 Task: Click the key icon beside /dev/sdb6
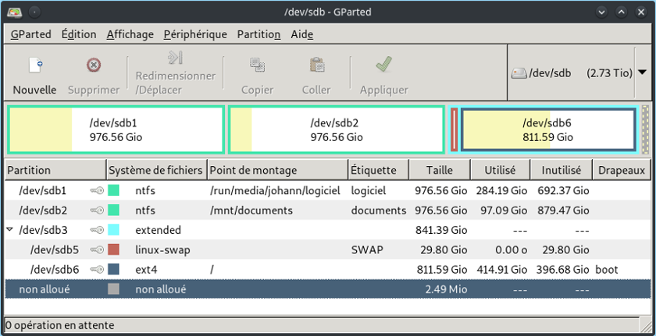coord(96,269)
